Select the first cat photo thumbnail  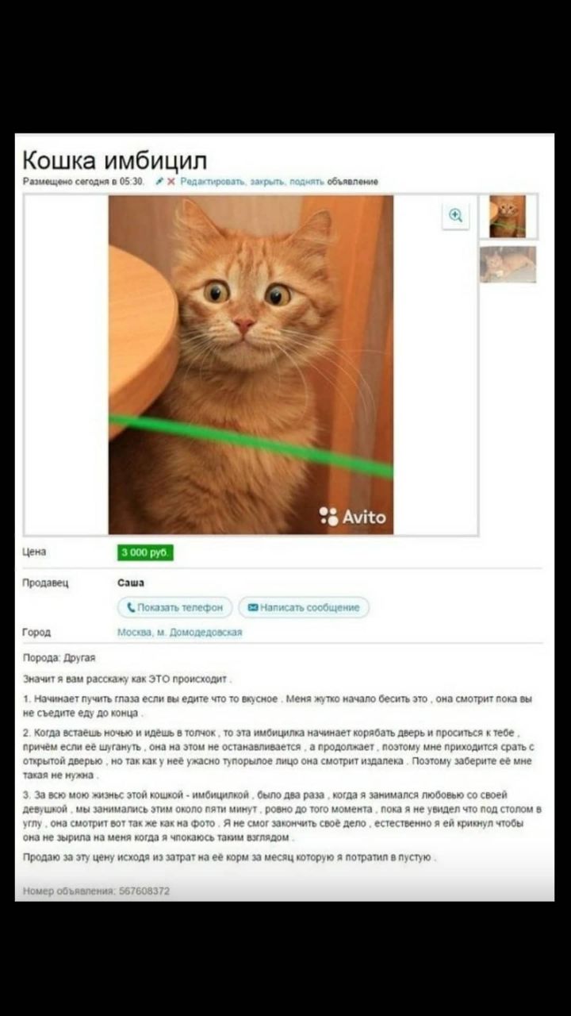click(x=508, y=216)
